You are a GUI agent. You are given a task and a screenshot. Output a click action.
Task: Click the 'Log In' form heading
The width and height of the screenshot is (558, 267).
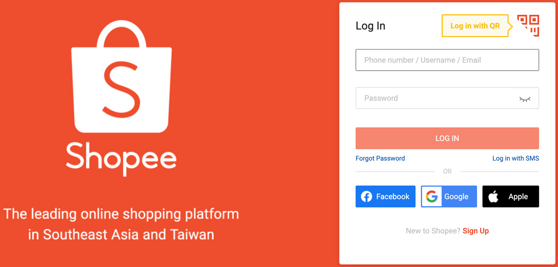pyautogui.click(x=370, y=26)
